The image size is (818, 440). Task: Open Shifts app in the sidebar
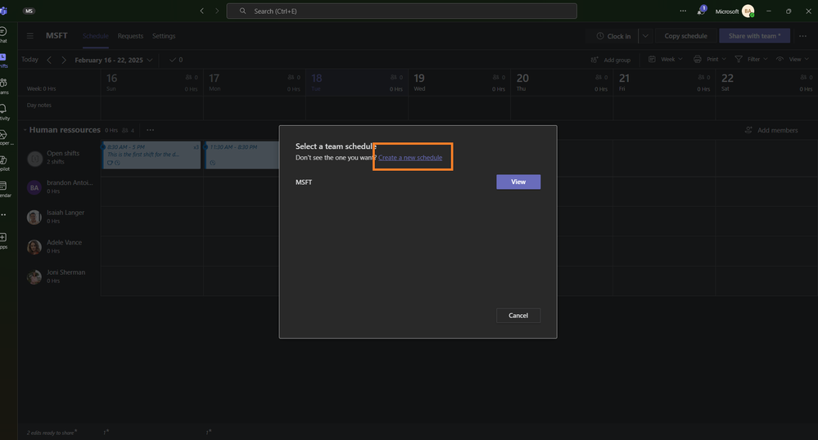[3, 60]
